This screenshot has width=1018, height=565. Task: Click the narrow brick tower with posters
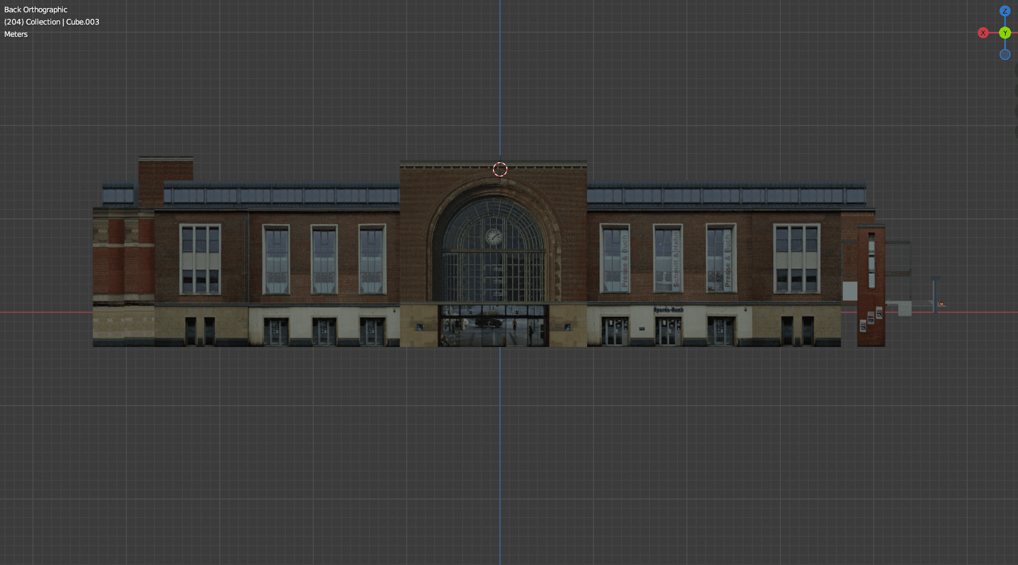(x=871, y=286)
